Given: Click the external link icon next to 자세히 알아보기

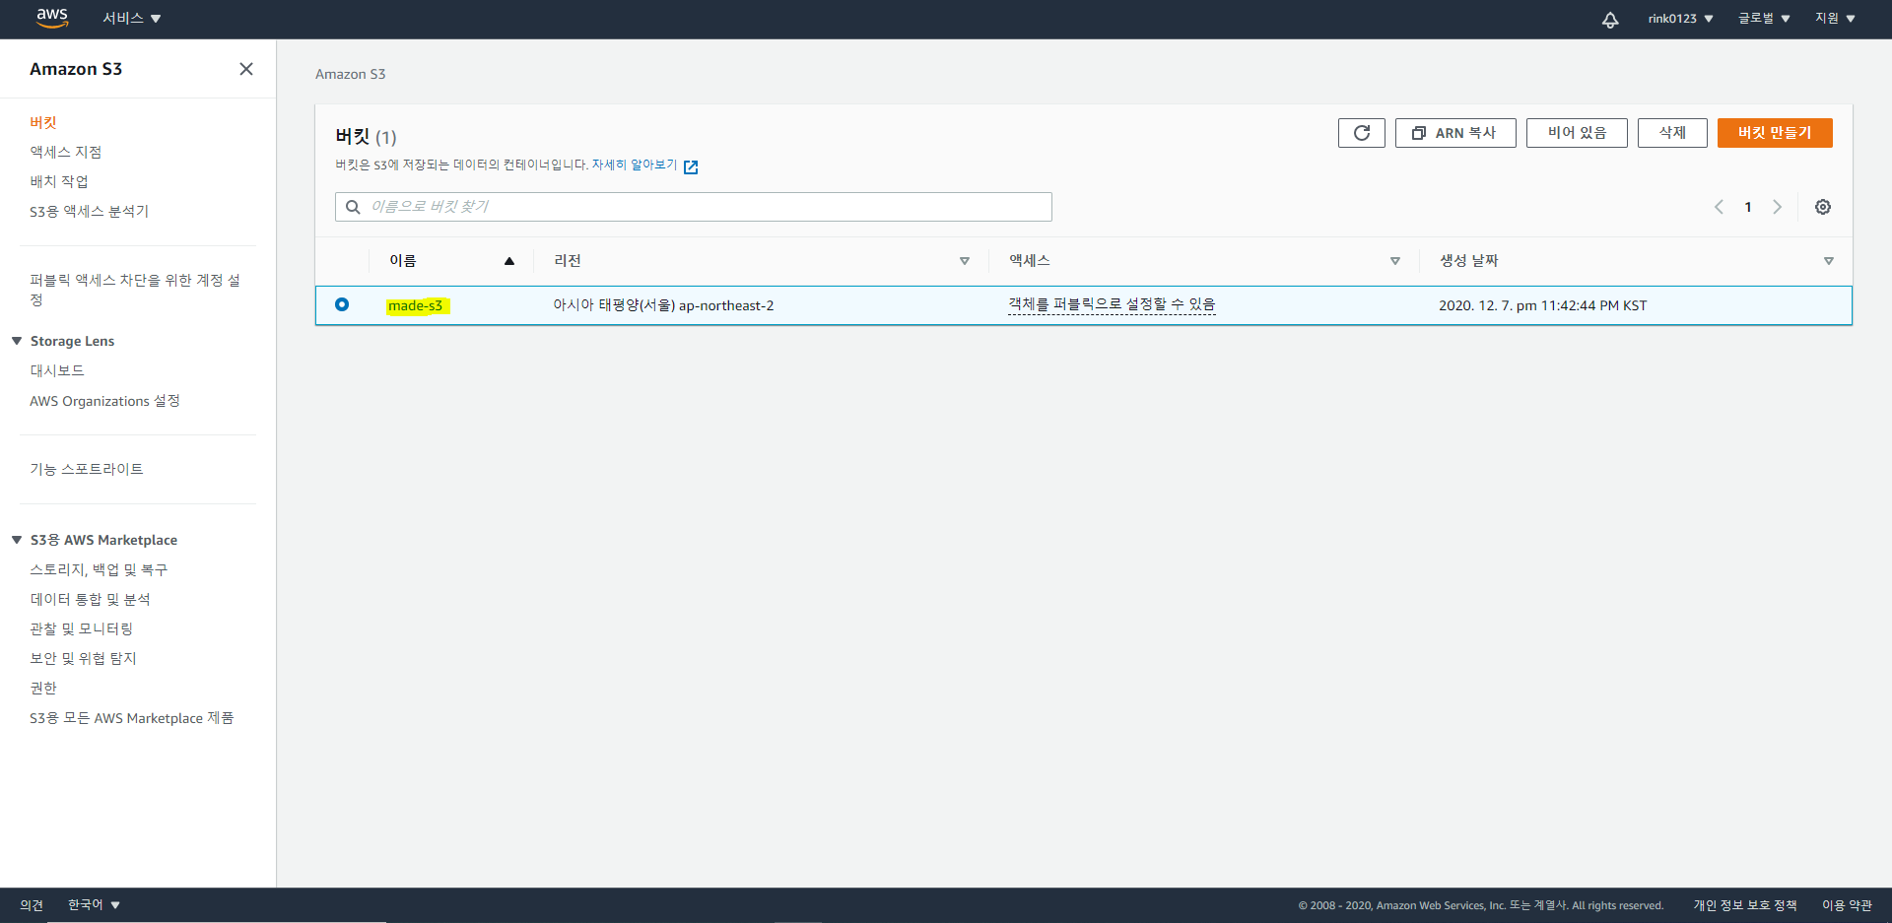Looking at the screenshot, I should [691, 166].
